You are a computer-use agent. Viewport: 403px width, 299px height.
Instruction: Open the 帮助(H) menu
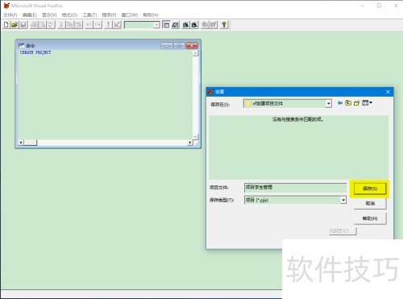pos(151,15)
